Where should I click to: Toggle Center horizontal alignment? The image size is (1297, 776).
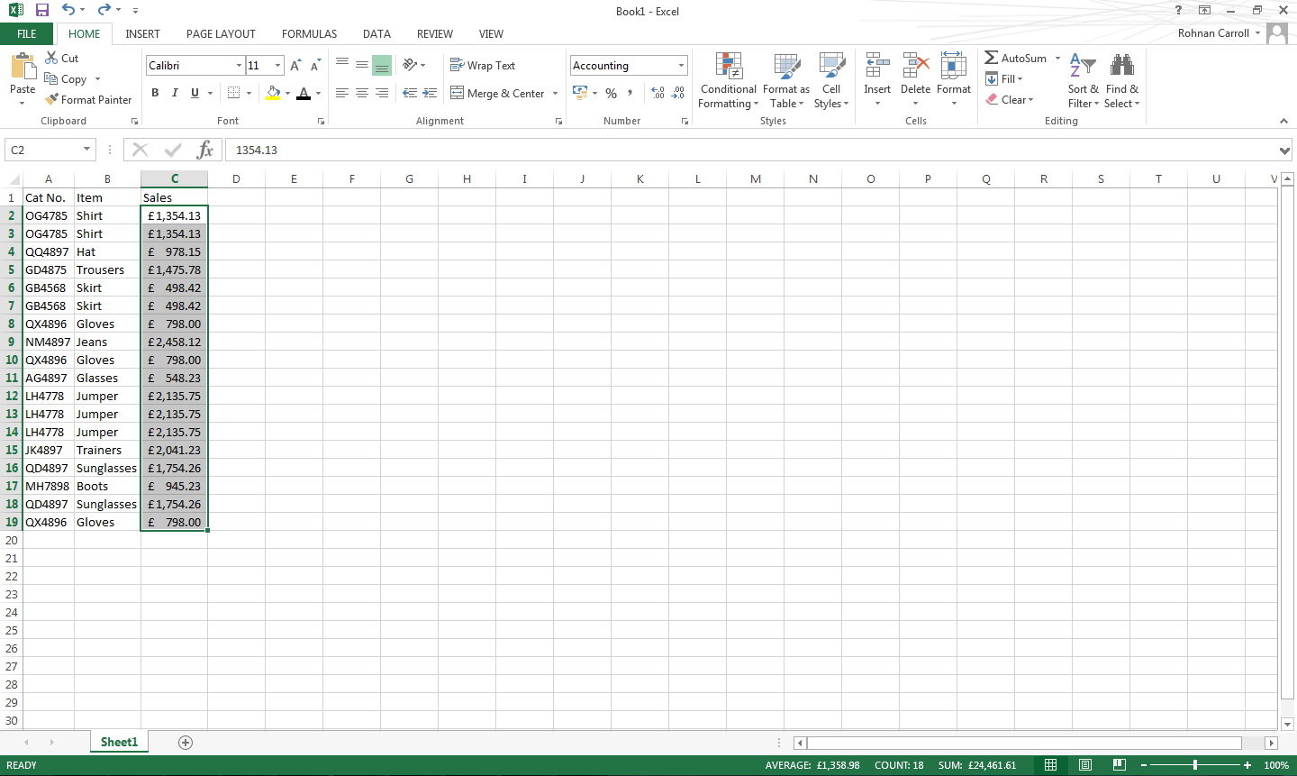[x=362, y=93]
